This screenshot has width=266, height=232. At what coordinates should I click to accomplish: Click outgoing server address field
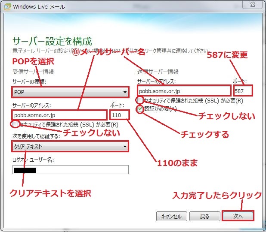click(x=184, y=91)
